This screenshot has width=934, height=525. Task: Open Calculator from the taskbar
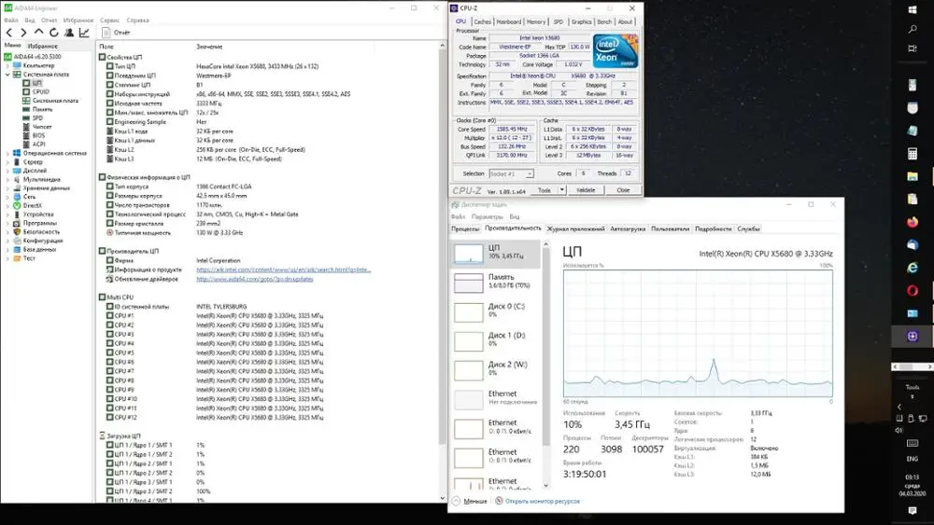(x=913, y=154)
